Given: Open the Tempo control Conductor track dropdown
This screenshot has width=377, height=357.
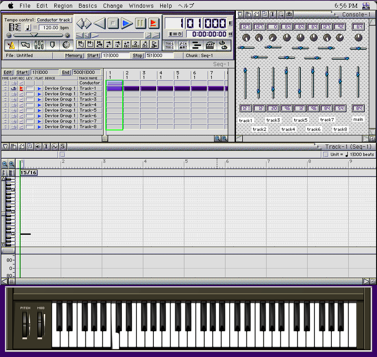Looking at the screenshot, I should 54,20.
